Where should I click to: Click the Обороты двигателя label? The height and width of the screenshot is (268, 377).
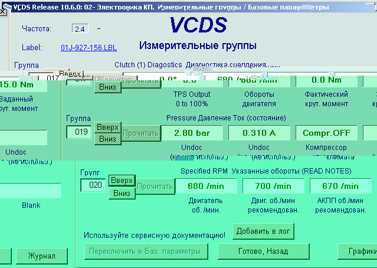[259, 99]
